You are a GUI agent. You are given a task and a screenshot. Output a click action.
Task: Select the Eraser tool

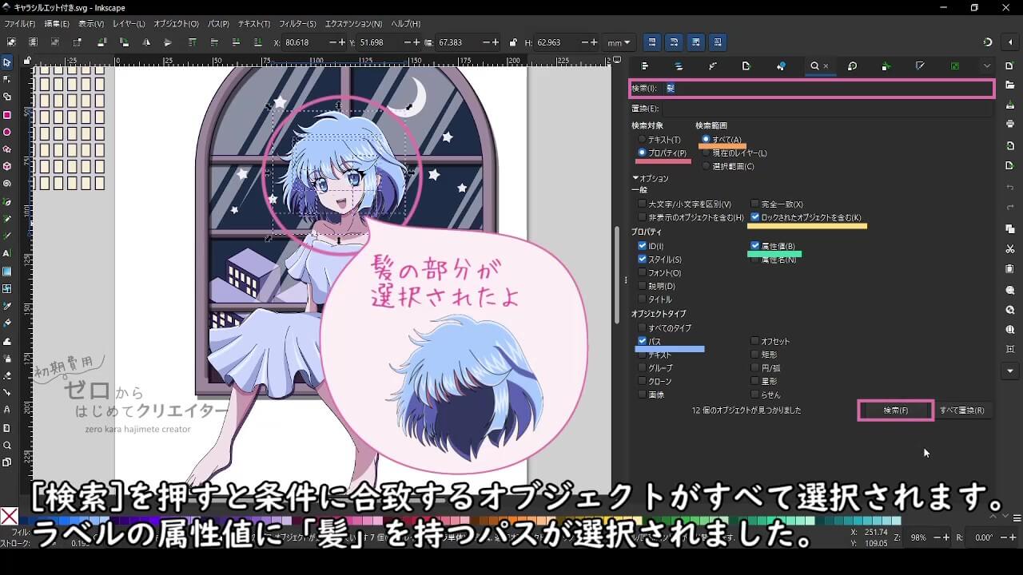click(x=7, y=375)
